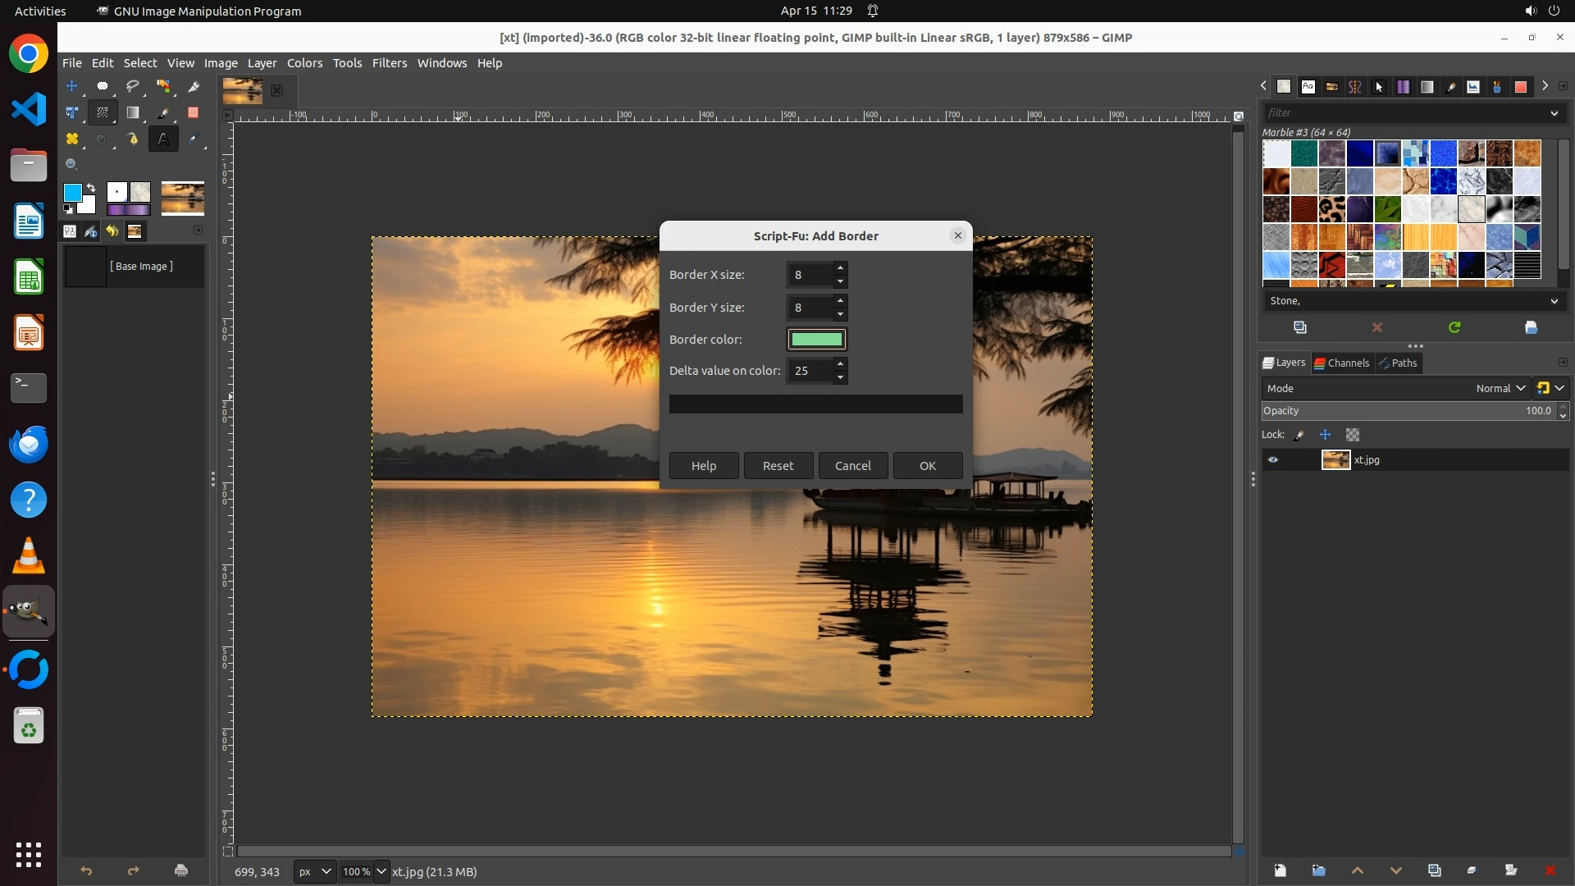This screenshot has width=1575, height=886.
Task: Click OK in Add Border dialog
Action: (927, 465)
